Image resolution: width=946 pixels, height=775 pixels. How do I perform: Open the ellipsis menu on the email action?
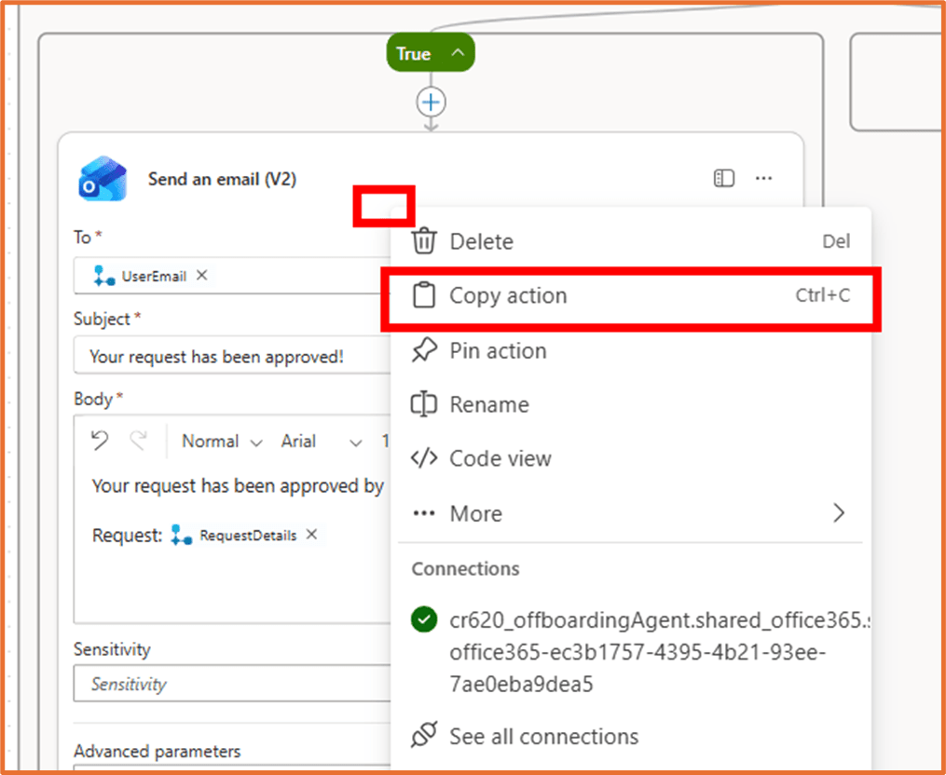[762, 178]
